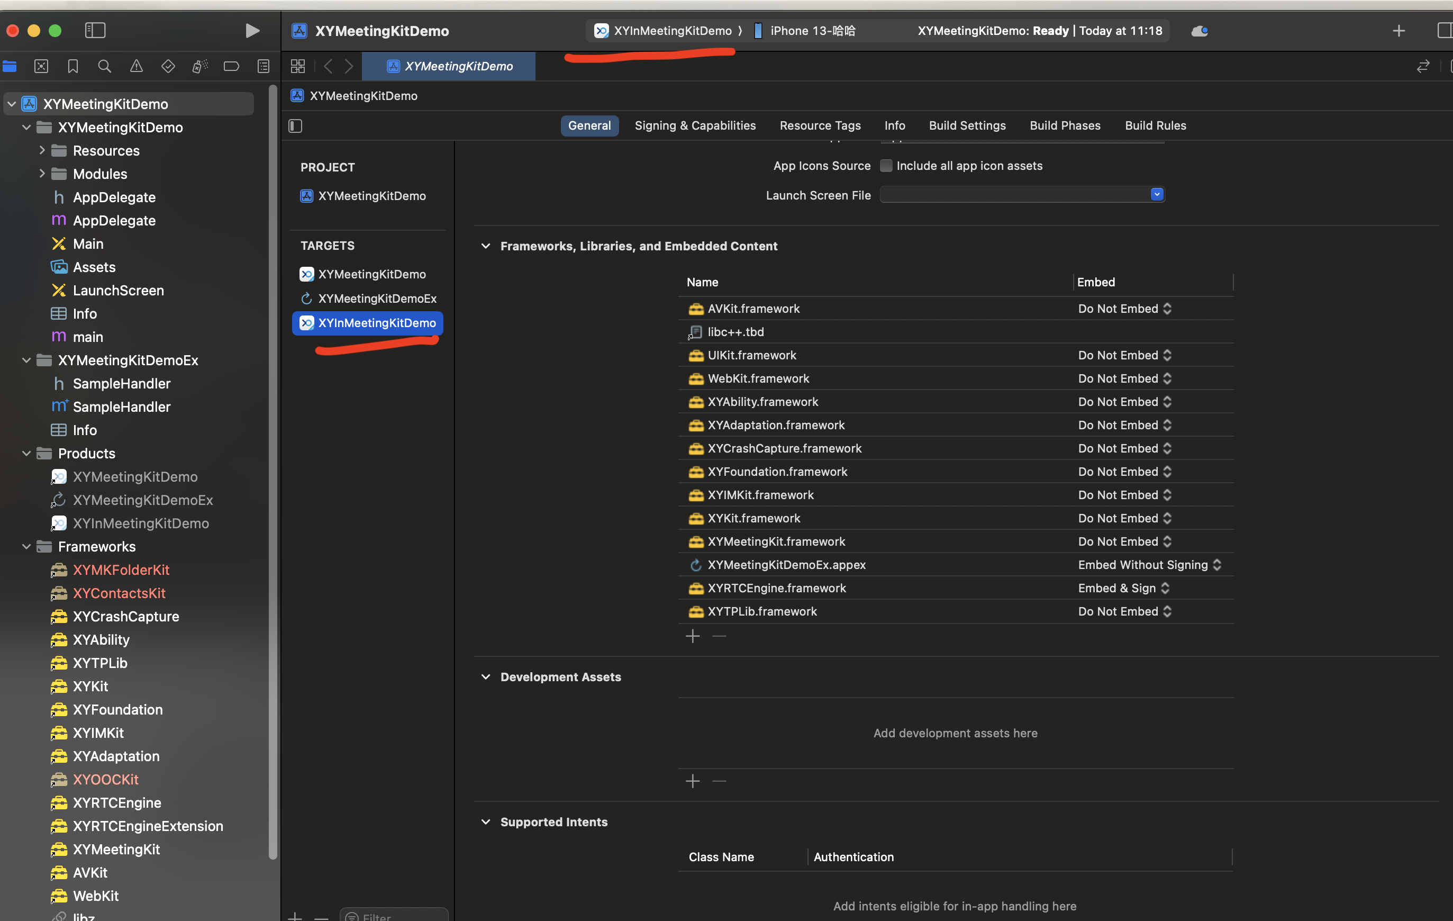Screen dimensions: 1453x921
Task: Go forward with the editor forward arrow
Action: point(349,66)
